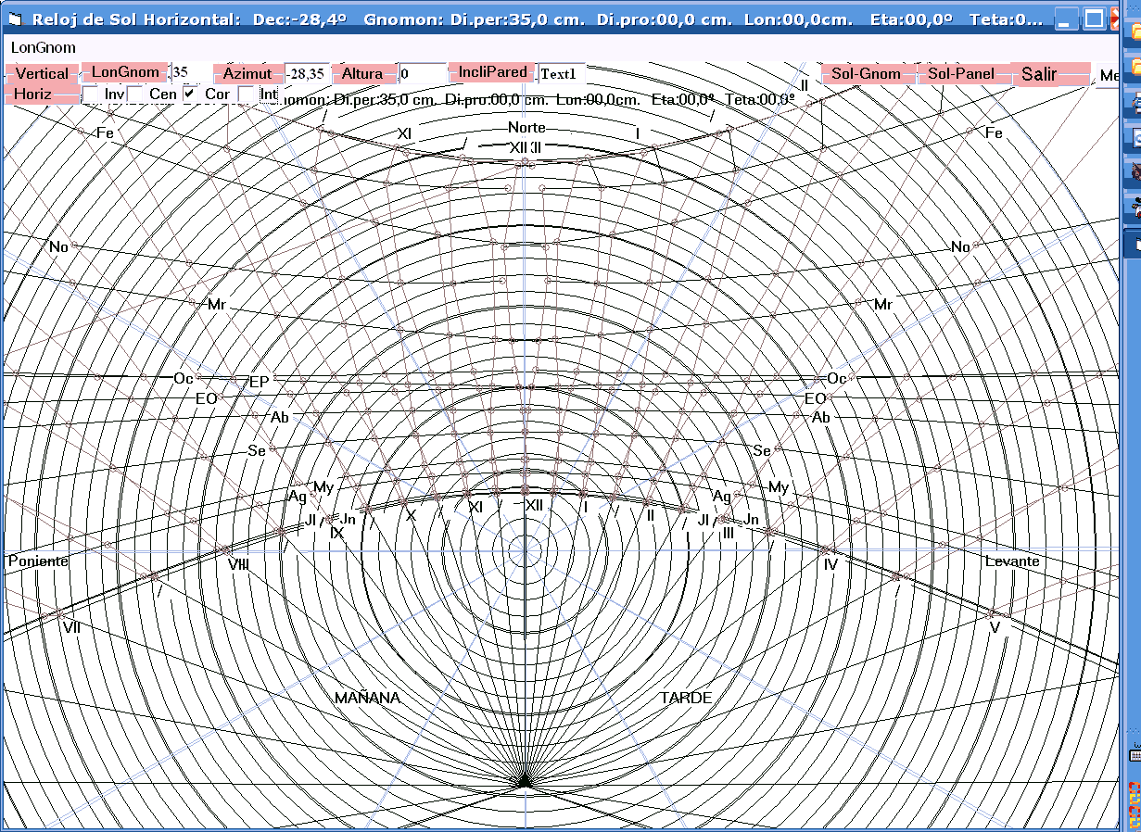Click the 'Levante' label
The width and height of the screenshot is (1141, 832).
pyautogui.click(x=1012, y=561)
